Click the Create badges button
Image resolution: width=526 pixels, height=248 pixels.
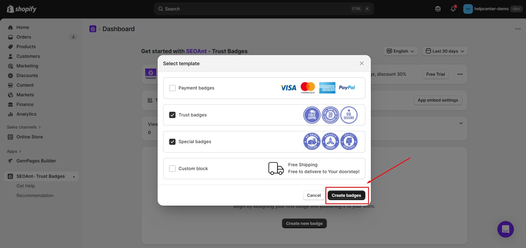tap(346, 195)
